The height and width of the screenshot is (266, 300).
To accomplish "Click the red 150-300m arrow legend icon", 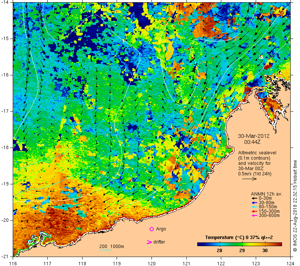I will (x=255, y=211).
